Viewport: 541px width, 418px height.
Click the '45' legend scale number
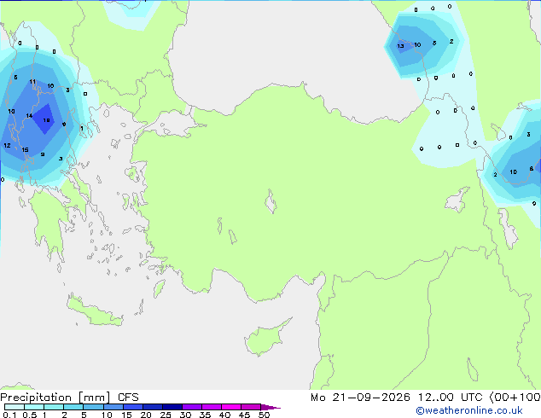click(244, 415)
